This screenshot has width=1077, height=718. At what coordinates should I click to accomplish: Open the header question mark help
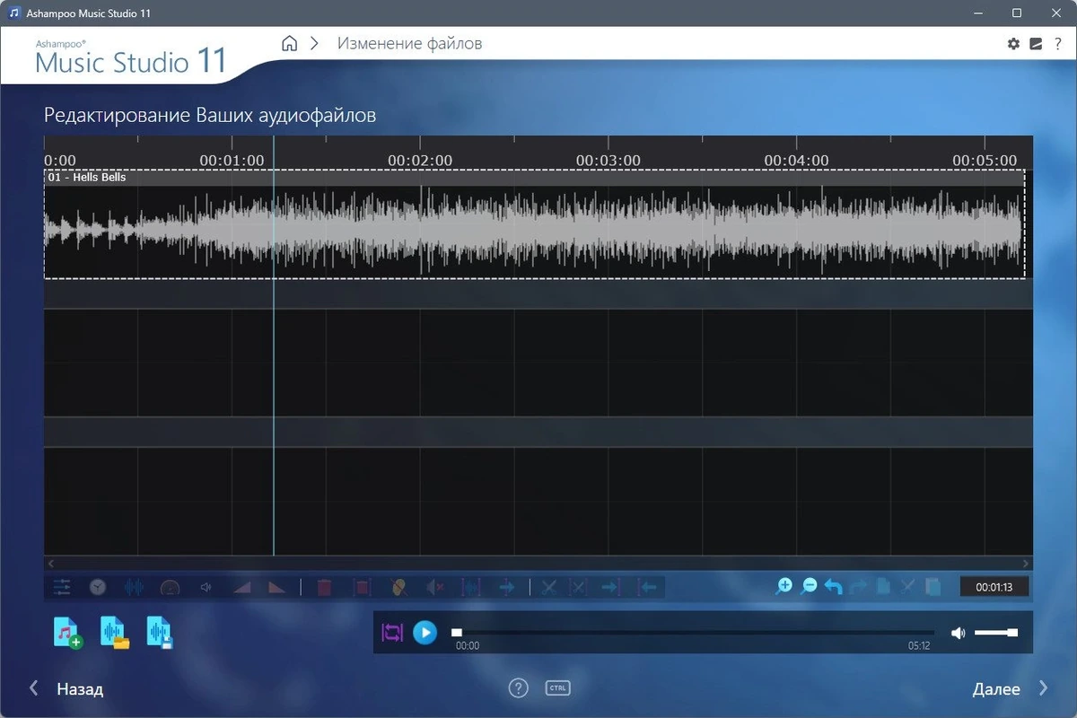[x=1057, y=43]
